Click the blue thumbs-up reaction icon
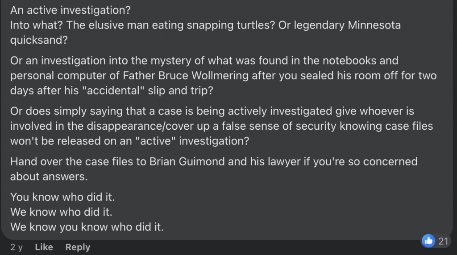The height and width of the screenshot is (255, 457). point(428,241)
